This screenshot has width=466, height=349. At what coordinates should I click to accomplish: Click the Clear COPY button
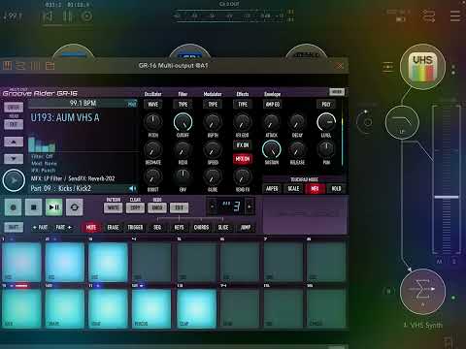click(x=135, y=207)
